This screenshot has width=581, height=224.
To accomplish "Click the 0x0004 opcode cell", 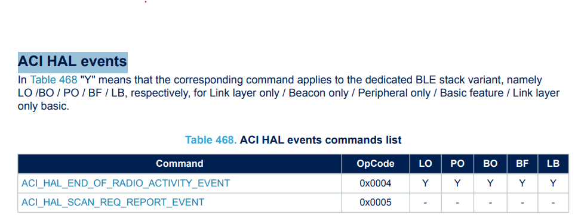I will coord(376,183).
